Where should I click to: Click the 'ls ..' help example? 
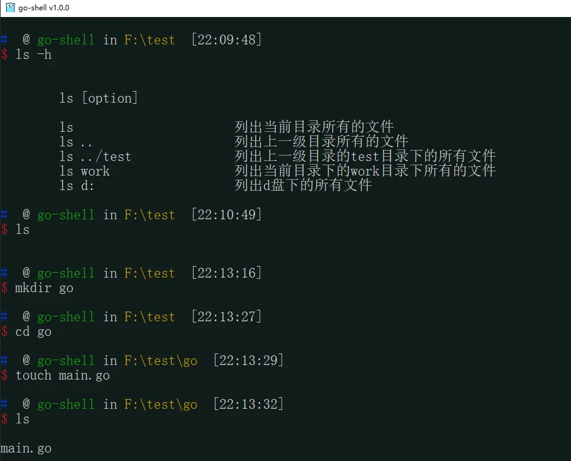(76, 142)
